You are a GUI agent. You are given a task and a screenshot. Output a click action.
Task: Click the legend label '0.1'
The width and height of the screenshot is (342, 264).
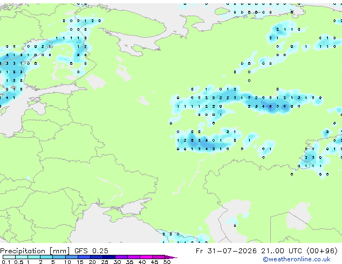point(6,262)
